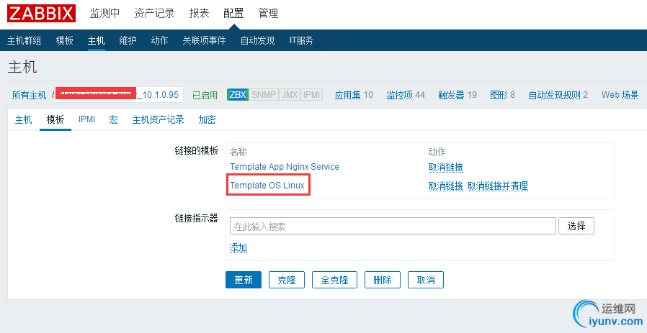Click the SNMP availability badge

click(x=264, y=95)
